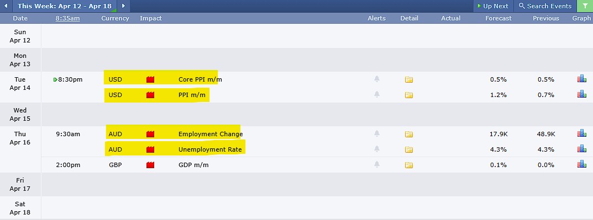Click red impact icon for Core PPI m/m
The image size is (593, 220).
(150, 79)
